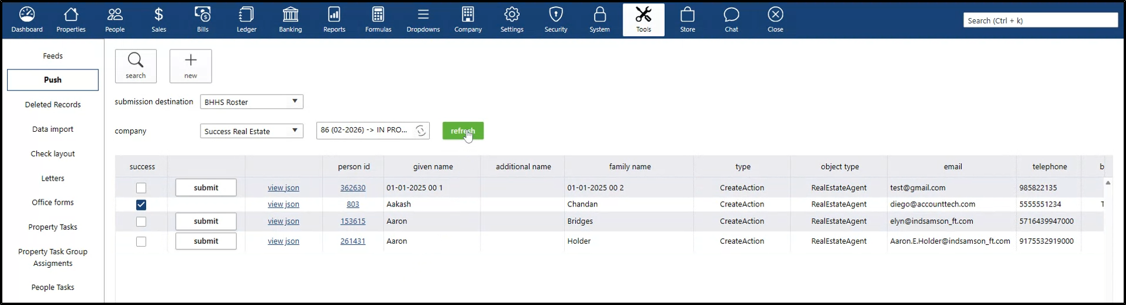The height and width of the screenshot is (305, 1126).
Task: Click the period reload icon beside 86 (02-2026)
Action: (x=420, y=131)
